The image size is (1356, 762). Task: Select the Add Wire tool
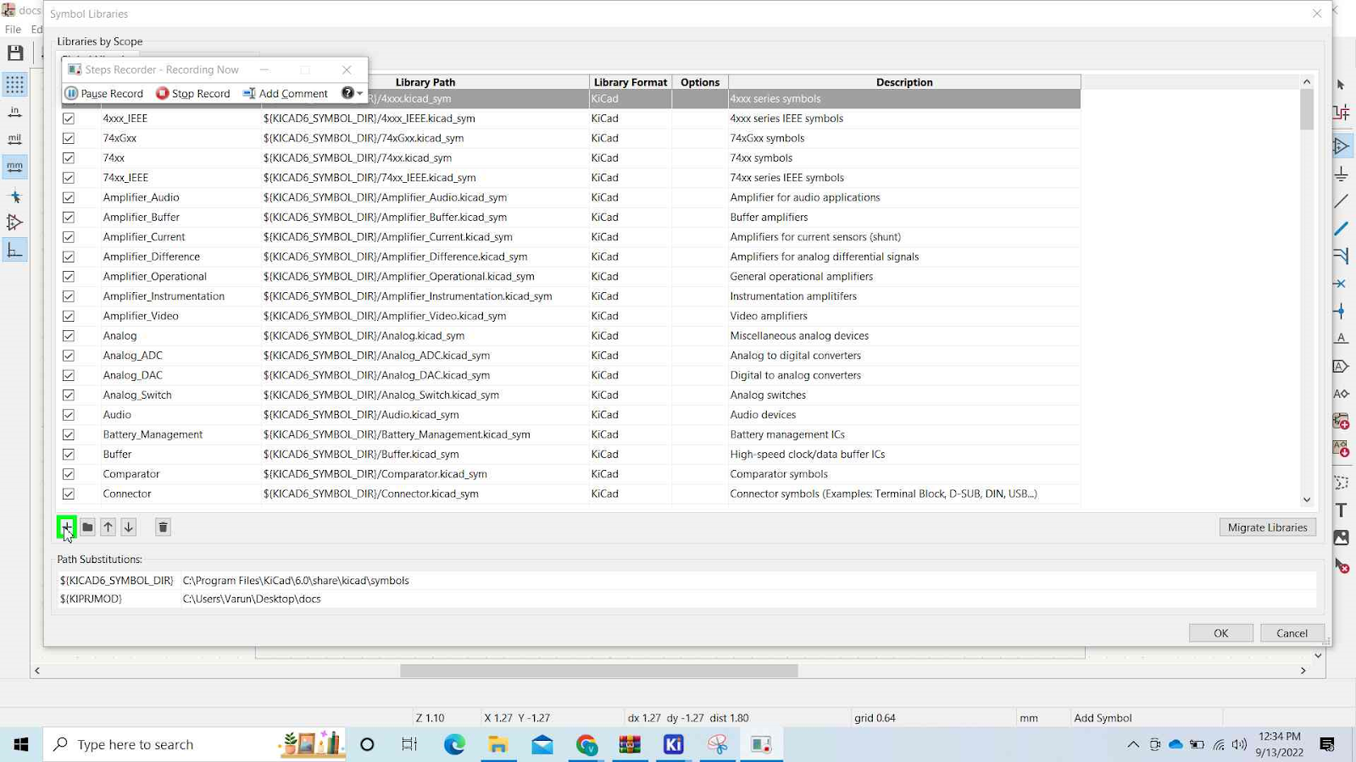(x=1341, y=202)
